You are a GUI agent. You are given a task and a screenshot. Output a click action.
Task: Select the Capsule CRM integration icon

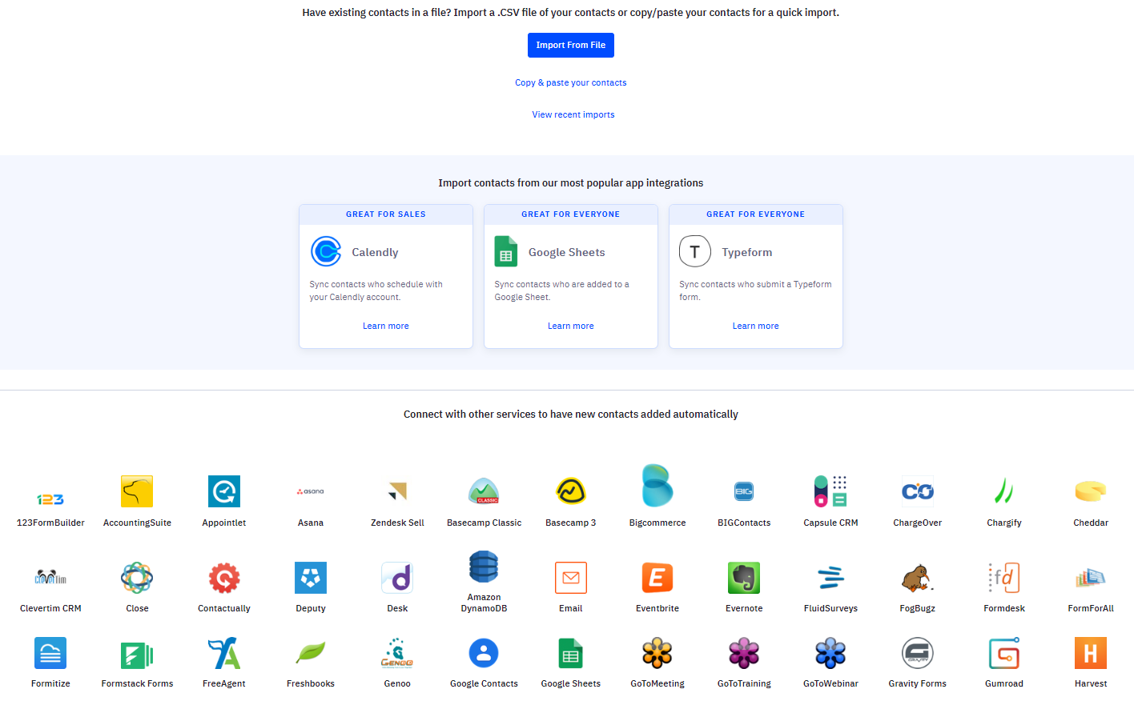tap(830, 491)
